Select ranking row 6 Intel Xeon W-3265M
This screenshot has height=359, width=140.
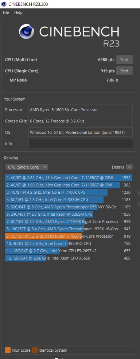tap(69, 214)
